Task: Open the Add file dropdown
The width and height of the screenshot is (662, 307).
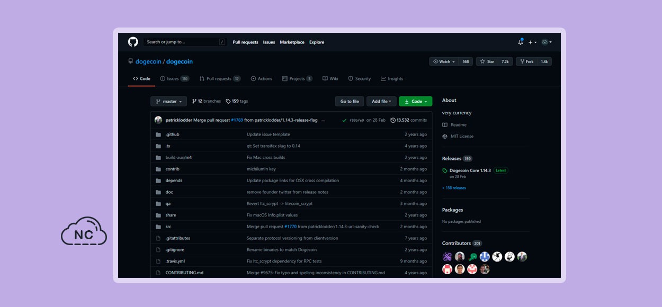Action: coord(381,102)
